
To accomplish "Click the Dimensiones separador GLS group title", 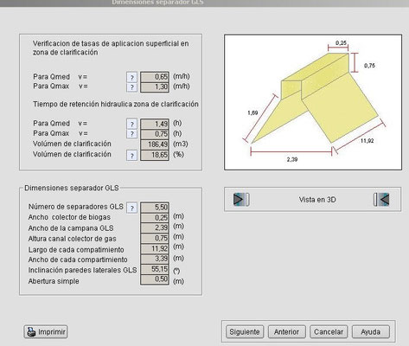I will click(72, 188).
